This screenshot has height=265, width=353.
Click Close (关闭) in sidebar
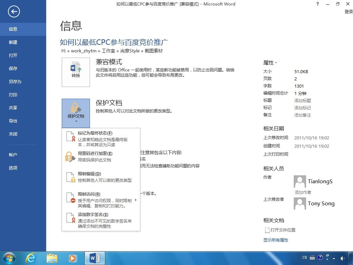point(23,134)
